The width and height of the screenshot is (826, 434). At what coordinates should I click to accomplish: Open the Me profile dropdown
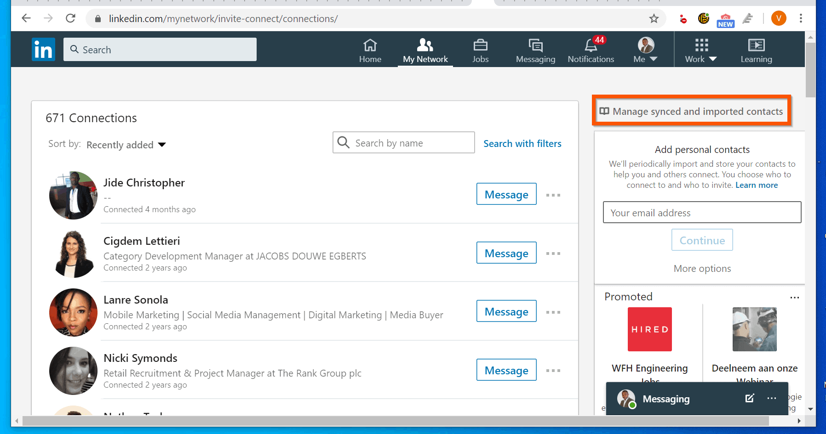[645, 49]
